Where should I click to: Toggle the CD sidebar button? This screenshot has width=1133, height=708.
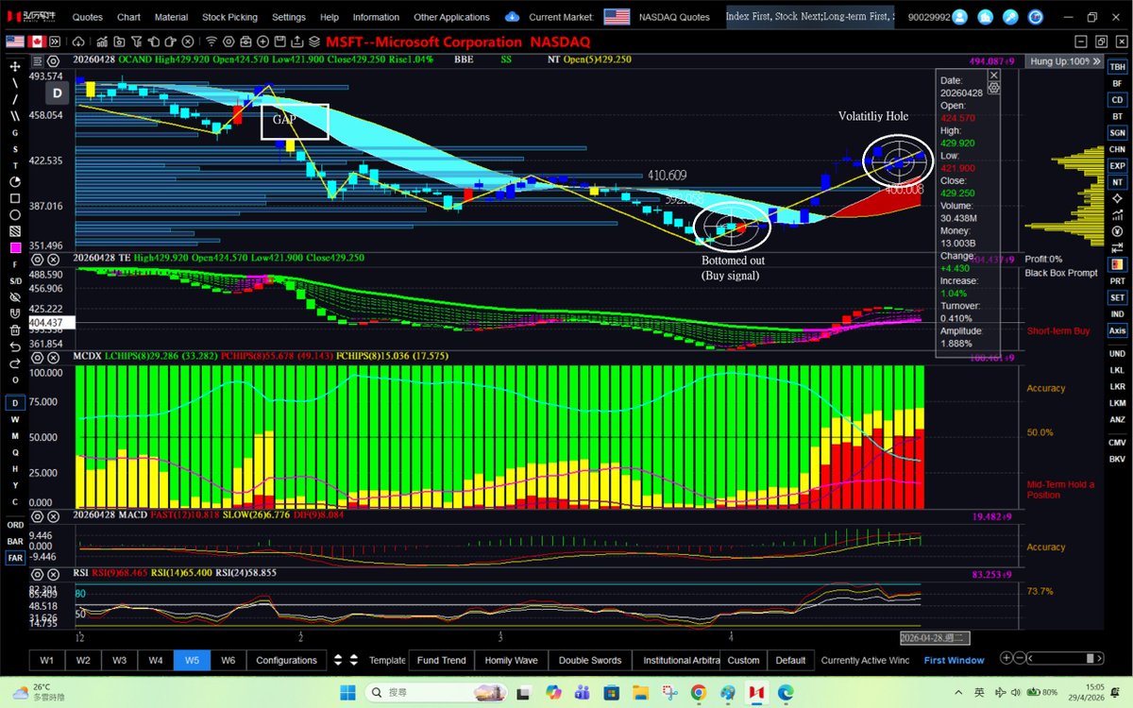1118,100
